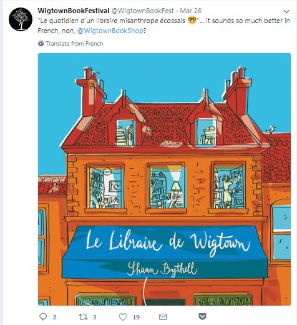Send tweet via direct message envelope icon
This screenshot has width=297, height=325.
click(163, 317)
